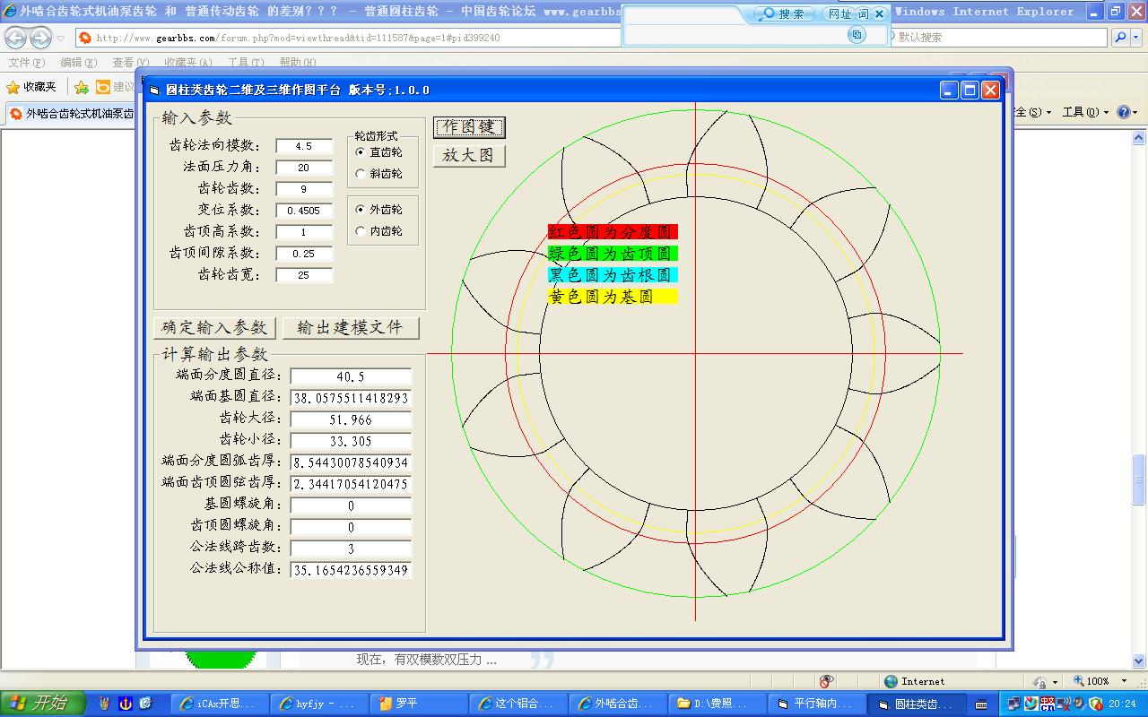Click the 变位系数 field showing 0.4505
Screen dimensions: 1148x717
click(304, 211)
